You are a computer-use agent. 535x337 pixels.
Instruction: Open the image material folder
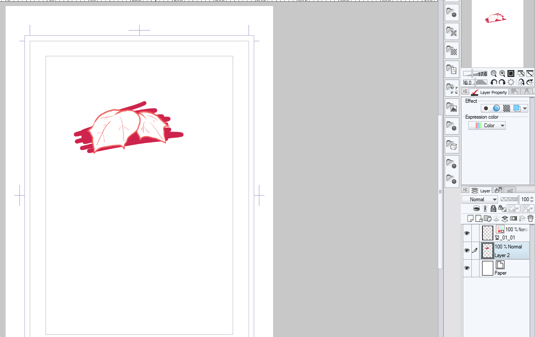tap(452, 107)
